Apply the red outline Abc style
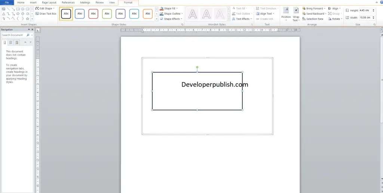The image size is (383, 193). coord(93,14)
